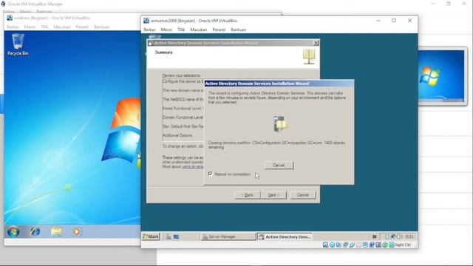Cancel the Active Directory configuration progress dialog
Screen dimensions: 473x266
click(x=279, y=165)
